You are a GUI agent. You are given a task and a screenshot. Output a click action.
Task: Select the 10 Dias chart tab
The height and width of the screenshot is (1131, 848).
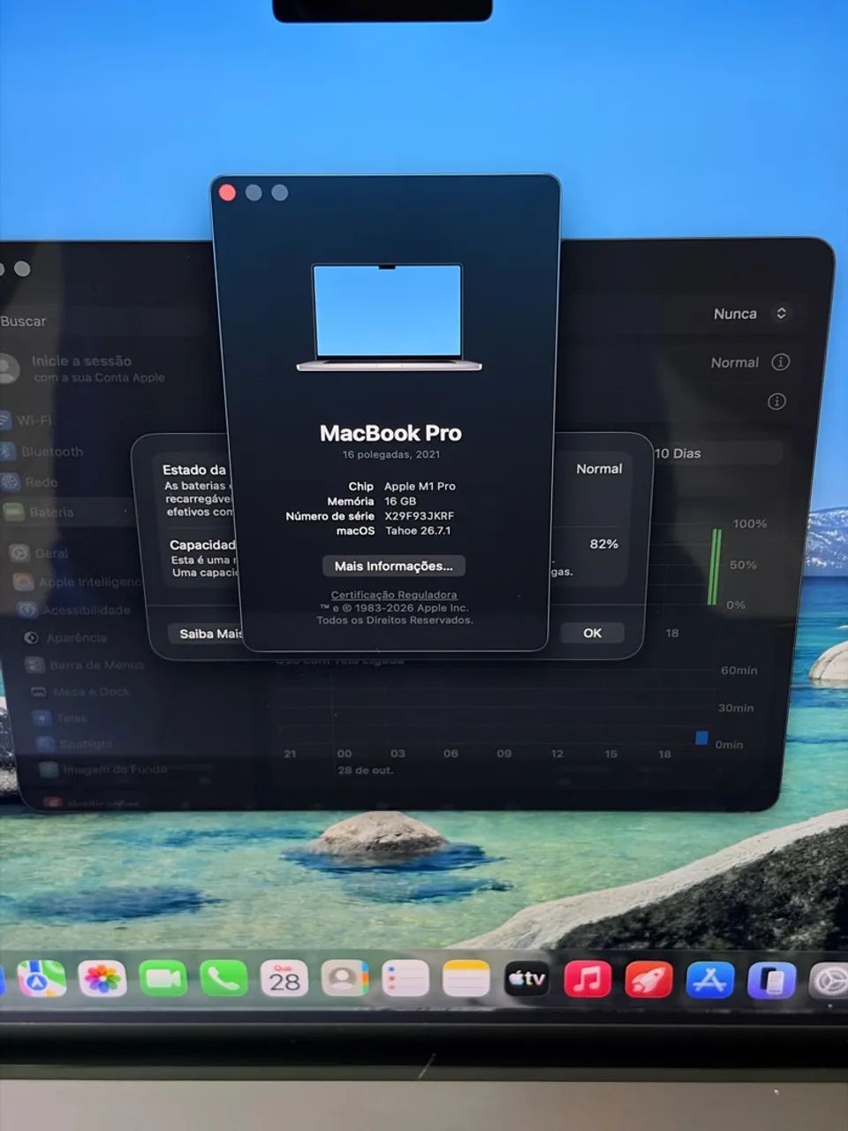point(678,453)
